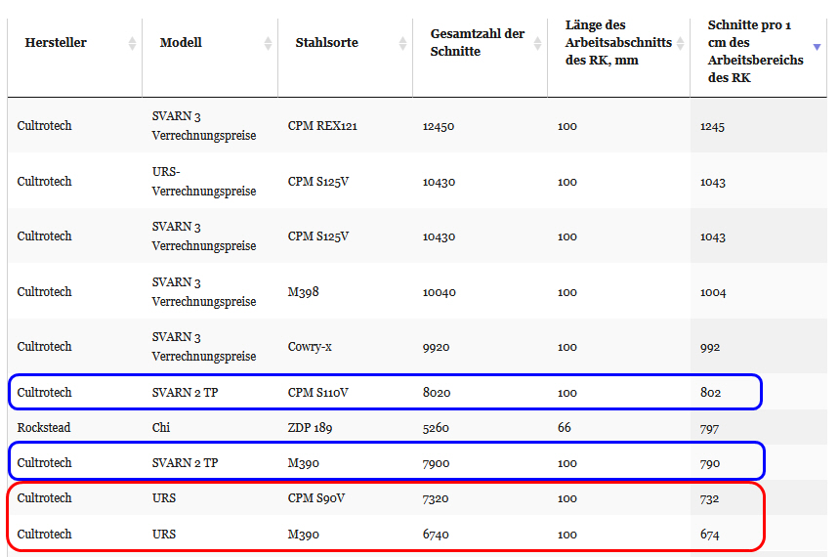
Task: Select the M398 steel cell
Action: [x=304, y=292]
